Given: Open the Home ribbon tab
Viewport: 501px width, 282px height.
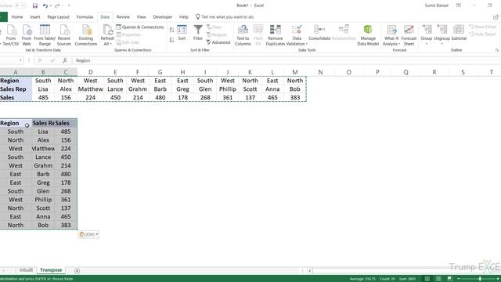Looking at the screenshot, I should point(17,17).
